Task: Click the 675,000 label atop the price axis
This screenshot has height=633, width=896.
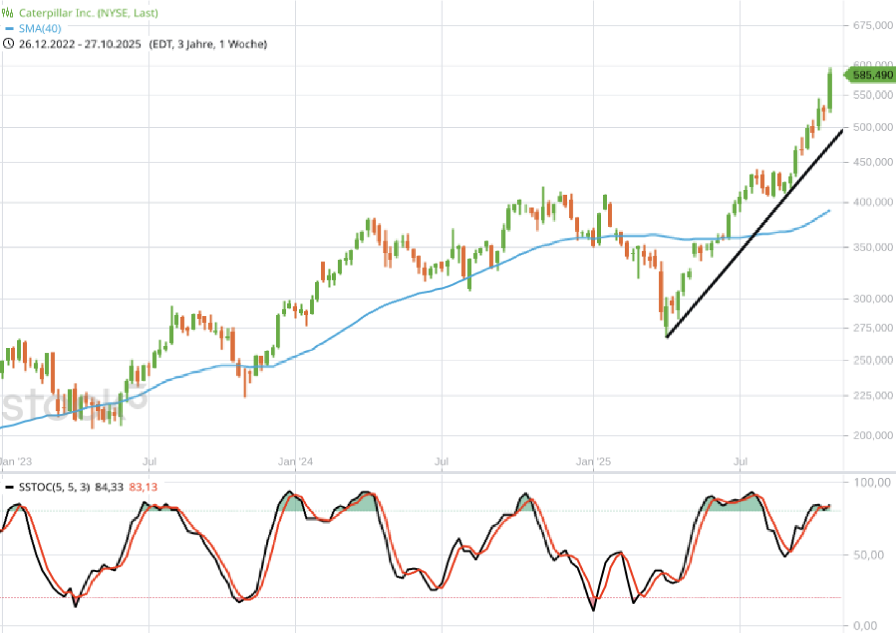Action: click(x=872, y=26)
